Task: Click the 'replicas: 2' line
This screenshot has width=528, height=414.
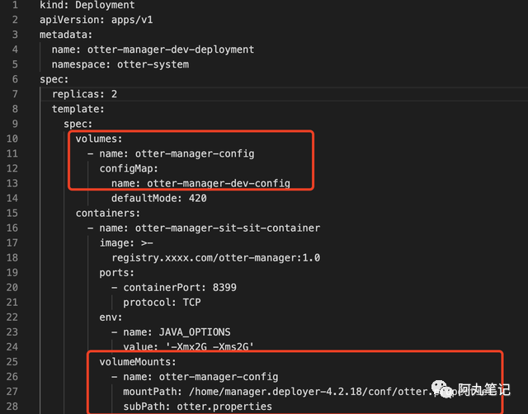Action: [x=84, y=94]
